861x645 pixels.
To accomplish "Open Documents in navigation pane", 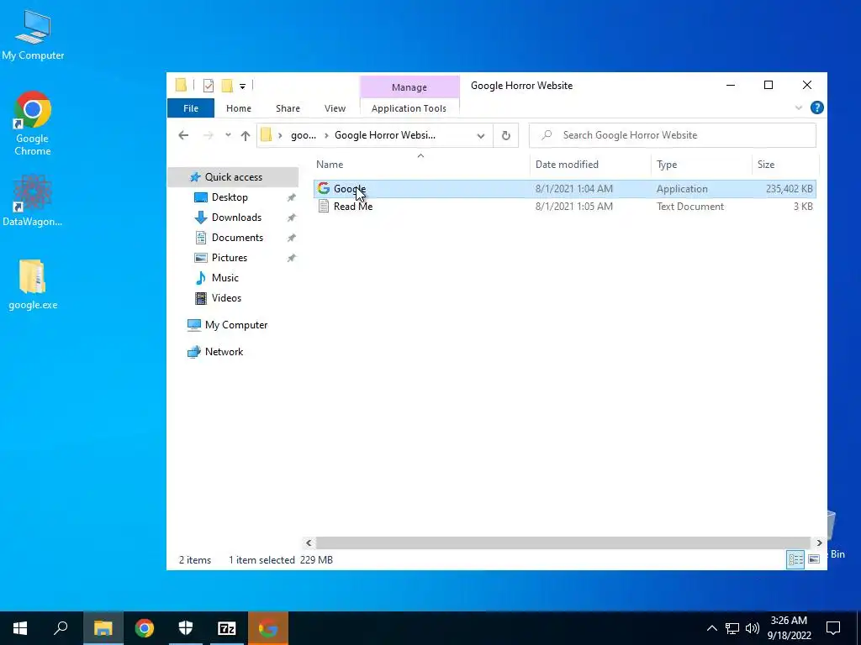I will [x=237, y=238].
